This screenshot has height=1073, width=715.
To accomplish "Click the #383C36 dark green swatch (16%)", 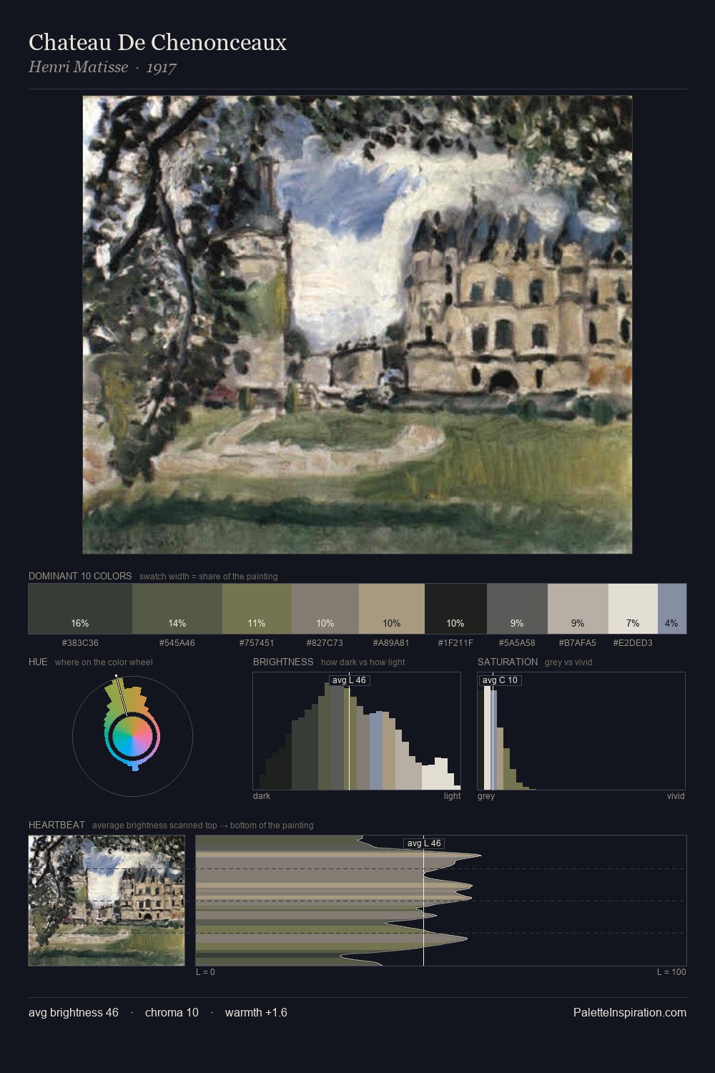I will coord(80,609).
